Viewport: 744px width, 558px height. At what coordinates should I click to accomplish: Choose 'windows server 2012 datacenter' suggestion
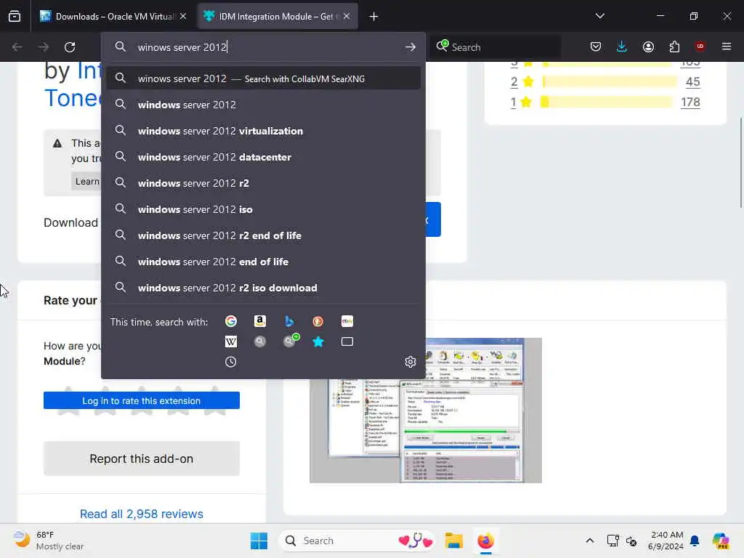263,157
